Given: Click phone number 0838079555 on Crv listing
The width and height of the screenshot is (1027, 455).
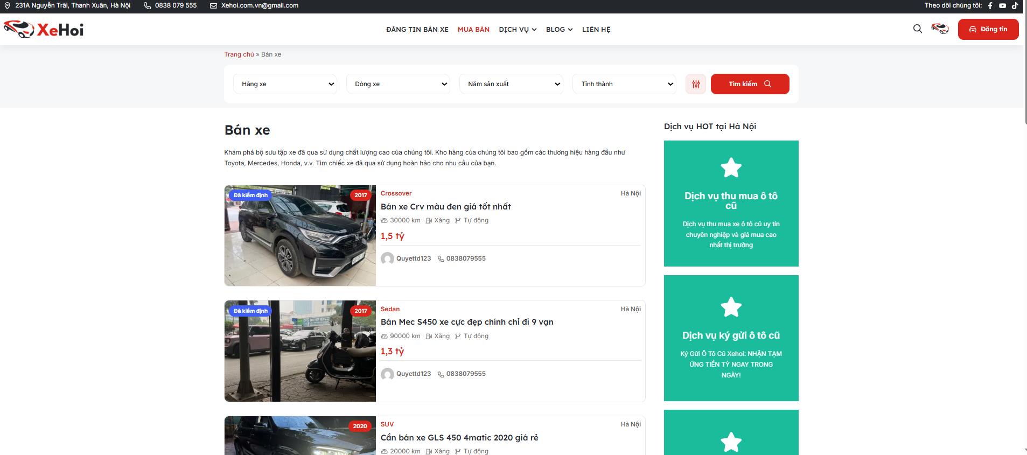Looking at the screenshot, I should [466, 258].
